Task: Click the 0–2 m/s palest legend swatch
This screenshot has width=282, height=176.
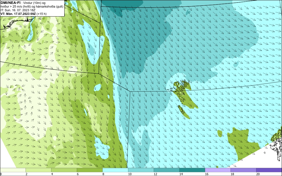Action: pos(13,170)
